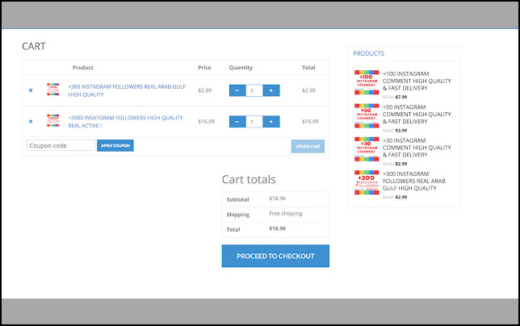Click the Products sidebar heading

pyautogui.click(x=368, y=53)
